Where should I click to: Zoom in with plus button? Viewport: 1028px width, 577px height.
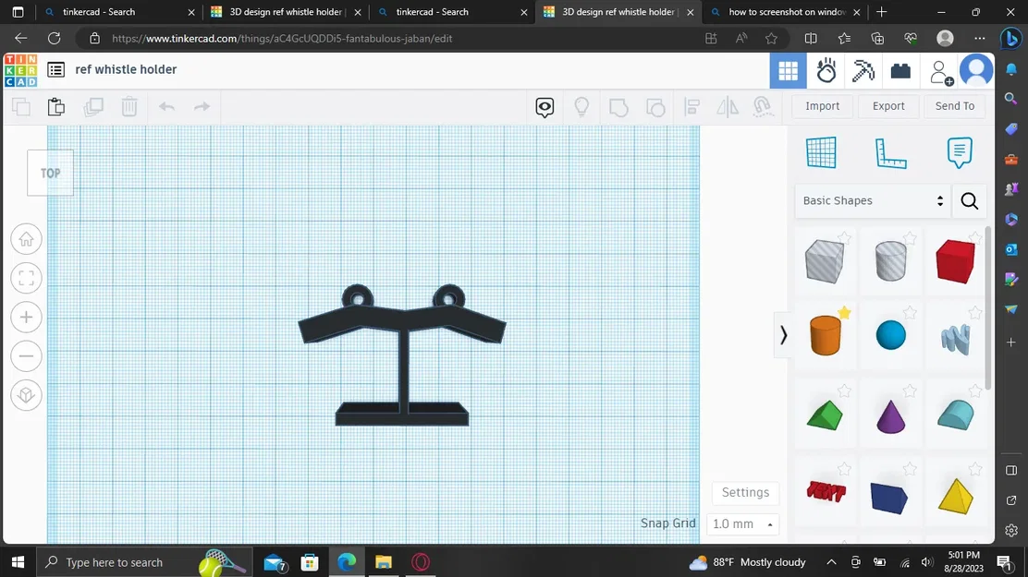point(26,318)
